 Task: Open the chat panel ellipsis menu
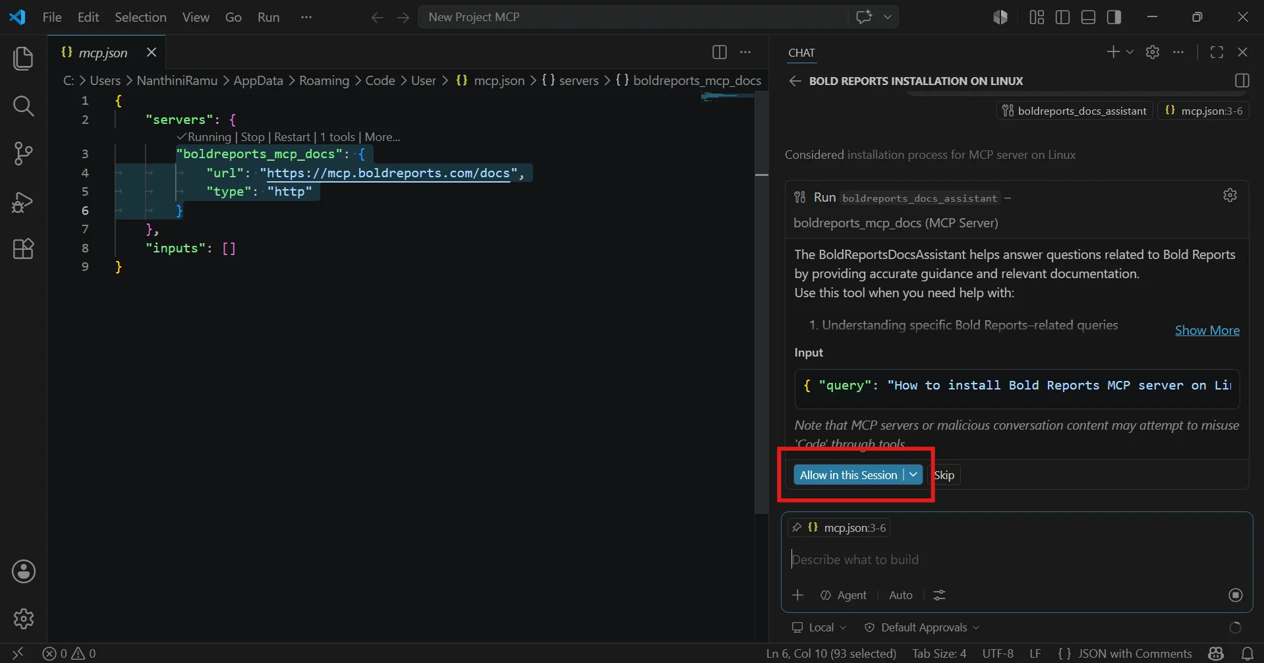[x=1178, y=52]
